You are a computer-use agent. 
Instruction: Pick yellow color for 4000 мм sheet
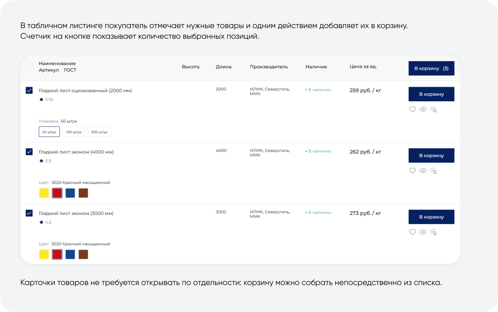[44, 193]
